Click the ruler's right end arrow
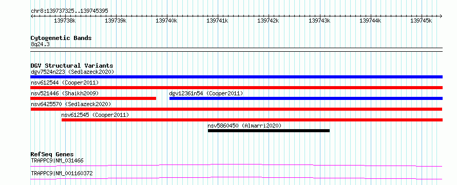 click(x=441, y=16)
